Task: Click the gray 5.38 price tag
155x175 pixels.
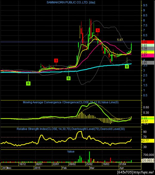Action: click(148, 48)
